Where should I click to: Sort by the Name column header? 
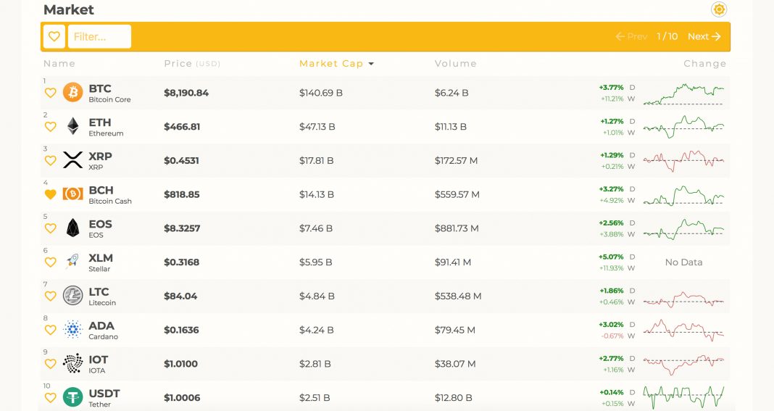coord(59,64)
